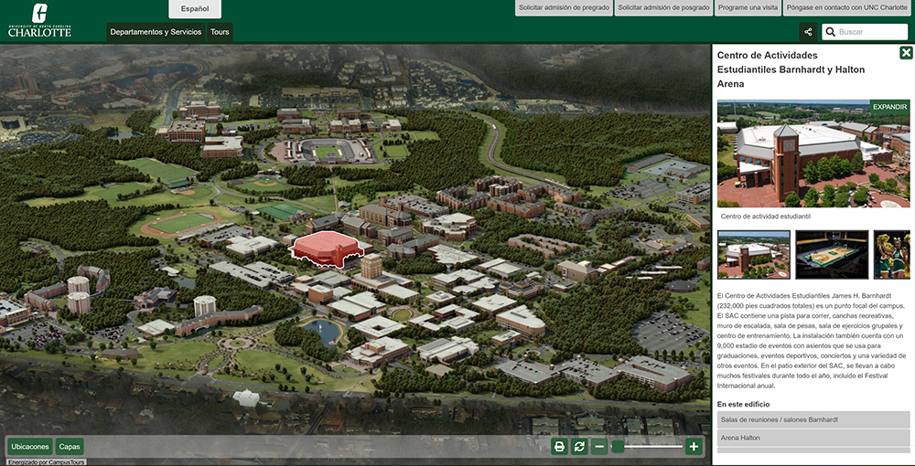Click the 'Centro de actividad estudiantil' caption
915x466 pixels.
[x=764, y=217]
